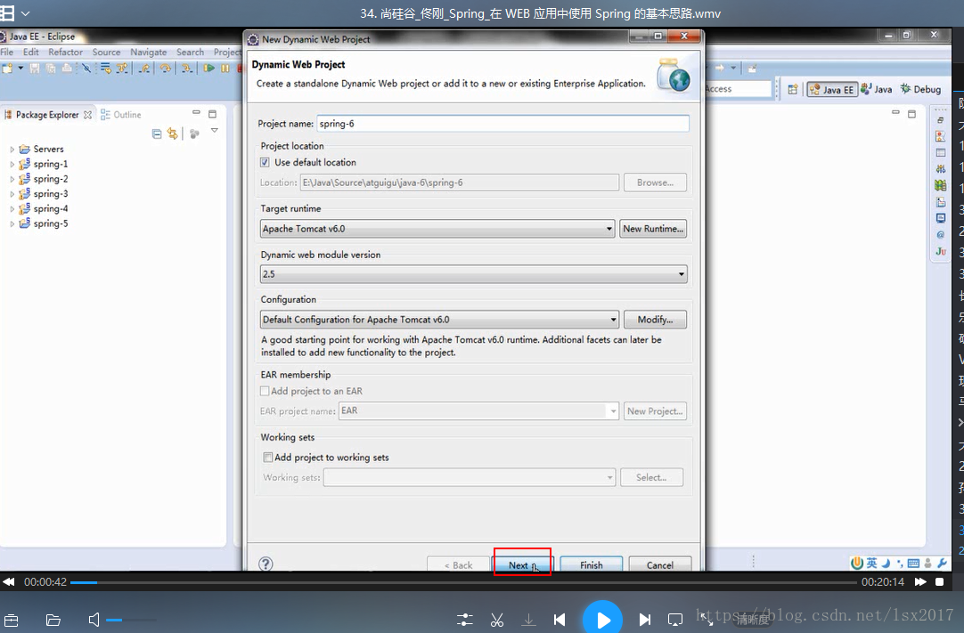The image size is (964, 633).
Task: Click the video progress seek bar
Action: tap(463, 582)
